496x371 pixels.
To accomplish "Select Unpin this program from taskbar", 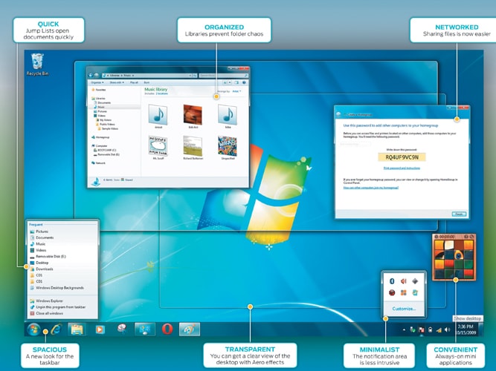I will point(59,308).
